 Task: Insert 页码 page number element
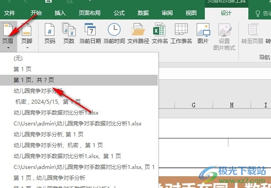[x=49, y=34]
